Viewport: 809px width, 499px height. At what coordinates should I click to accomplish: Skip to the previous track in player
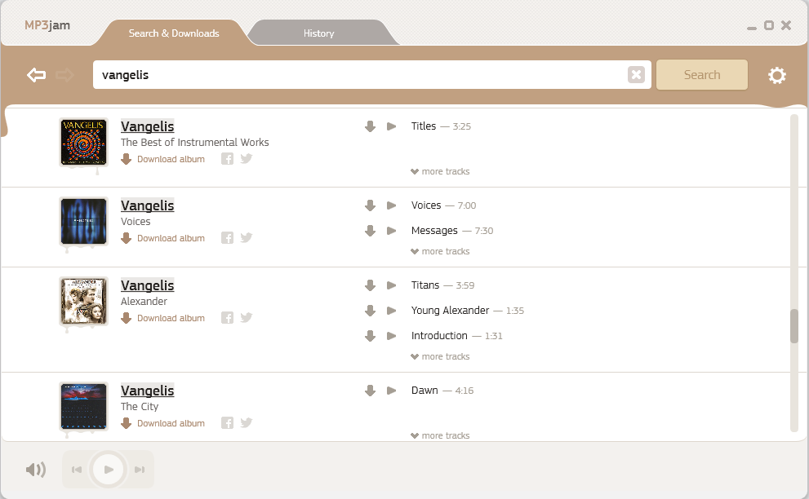point(77,470)
